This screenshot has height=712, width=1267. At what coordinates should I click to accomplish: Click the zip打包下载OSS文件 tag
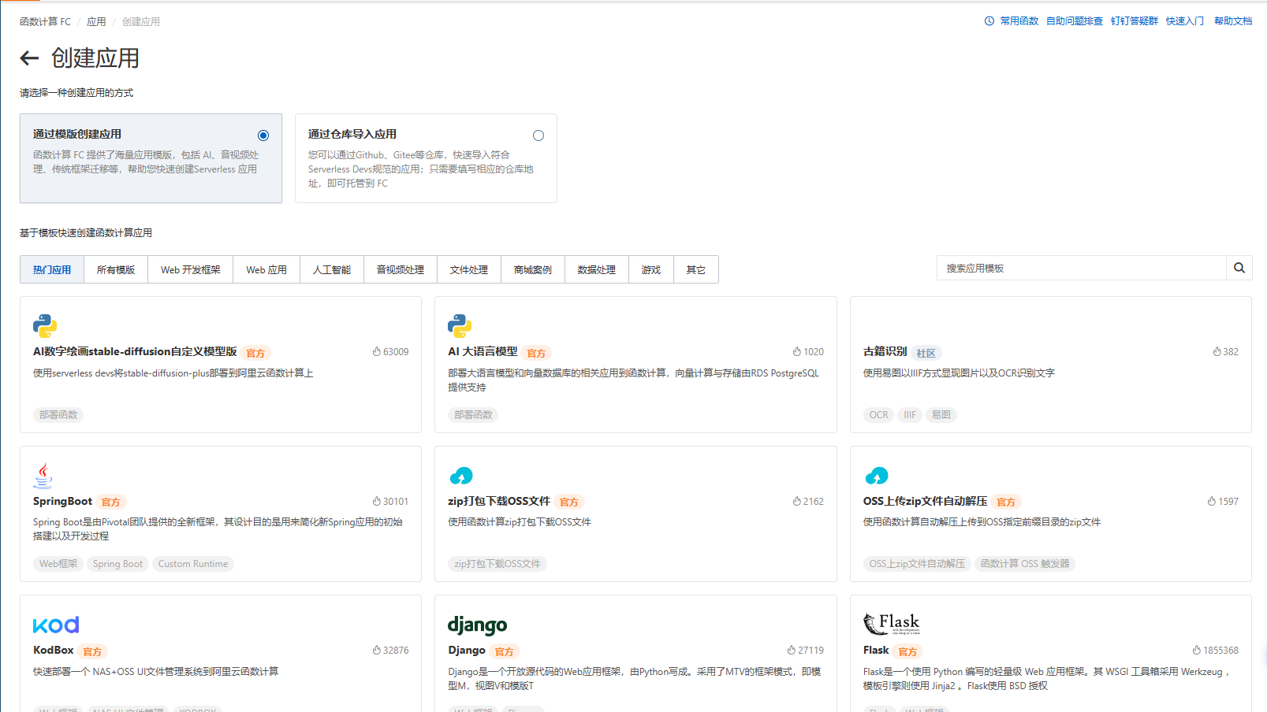click(497, 564)
